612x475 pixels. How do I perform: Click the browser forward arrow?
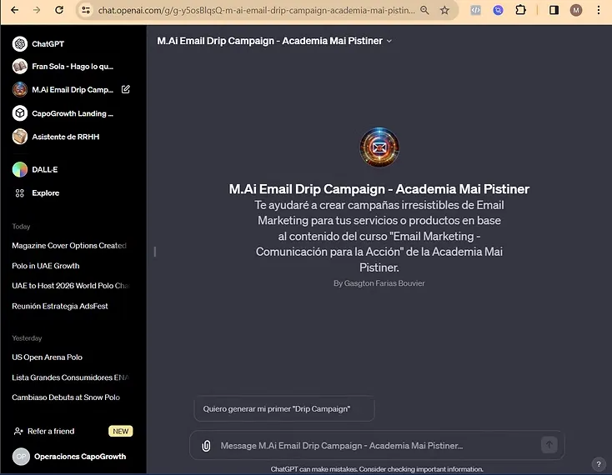(x=37, y=10)
